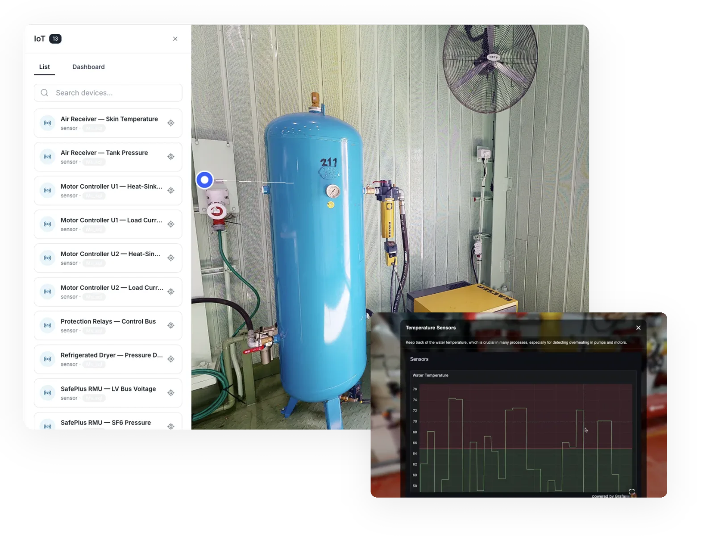Click sensor signal icon of Refrigerated Dryer Pressure
714x553 pixels.
point(48,359)
